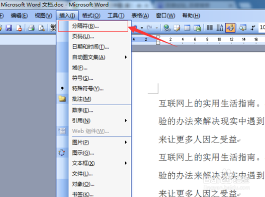Click the Print icon in toolbar

[31, 28]
